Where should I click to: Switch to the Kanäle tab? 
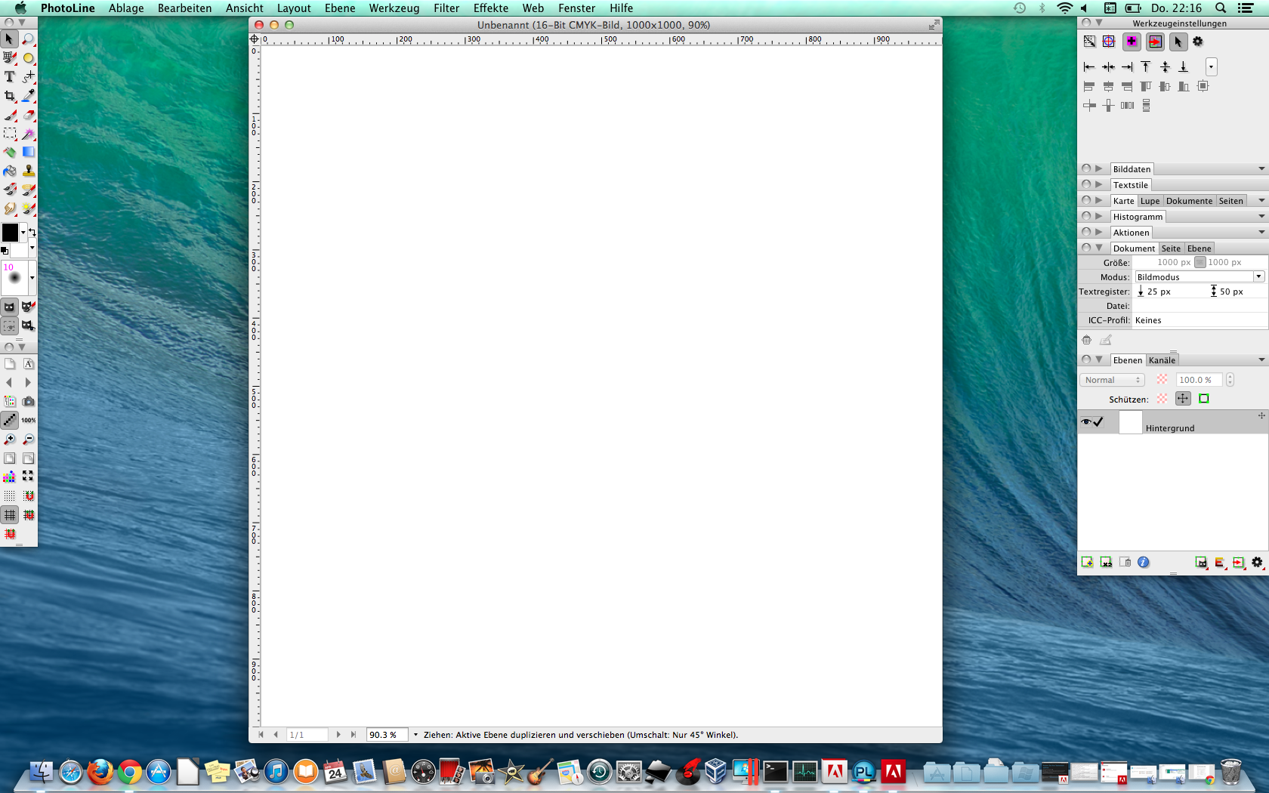1162,360
